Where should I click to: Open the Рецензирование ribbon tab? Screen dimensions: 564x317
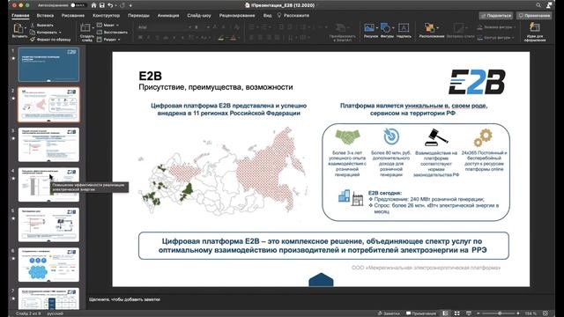[237, 16]
